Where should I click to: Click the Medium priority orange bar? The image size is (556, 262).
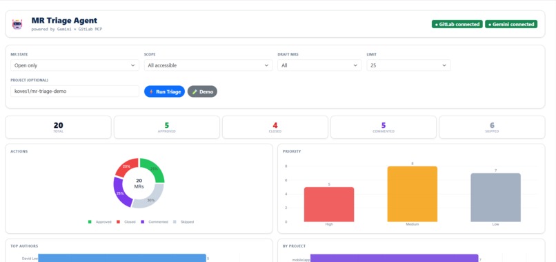(x=413, y=194)
